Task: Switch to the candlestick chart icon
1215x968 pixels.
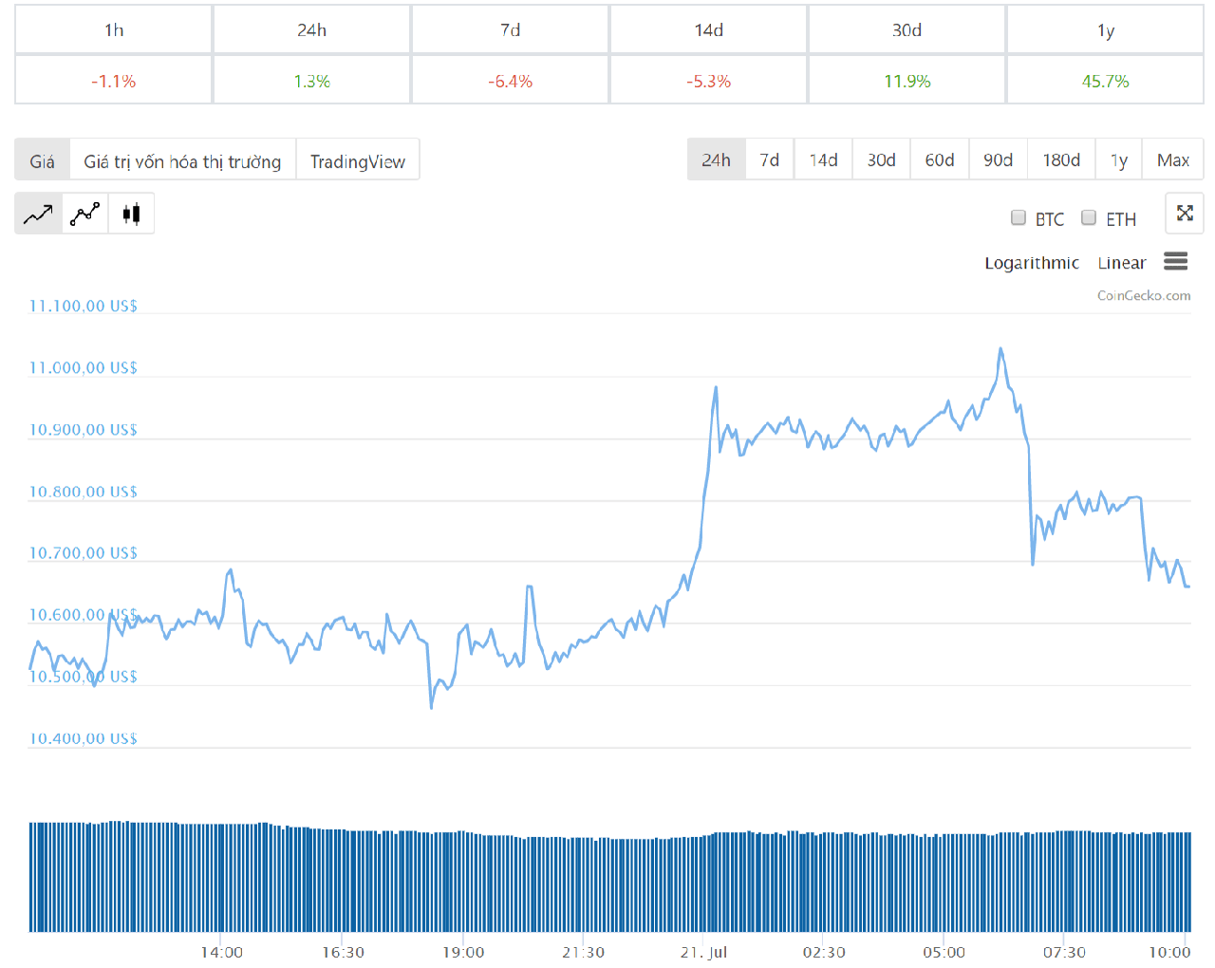Action: point(131,214)
